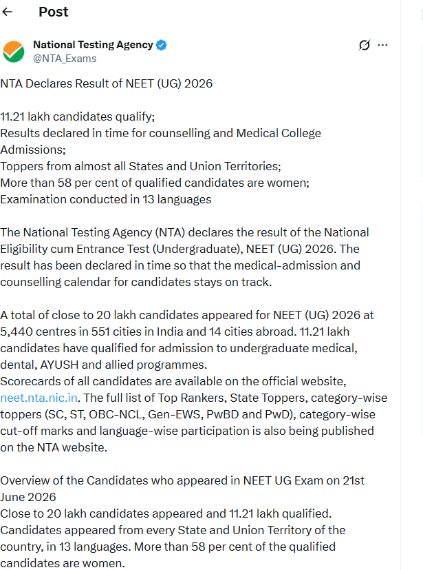Open the neet.nta.nic.in link

pos(39,398)
